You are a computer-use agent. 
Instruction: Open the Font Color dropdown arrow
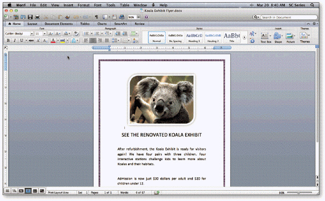tap(58, 40)
